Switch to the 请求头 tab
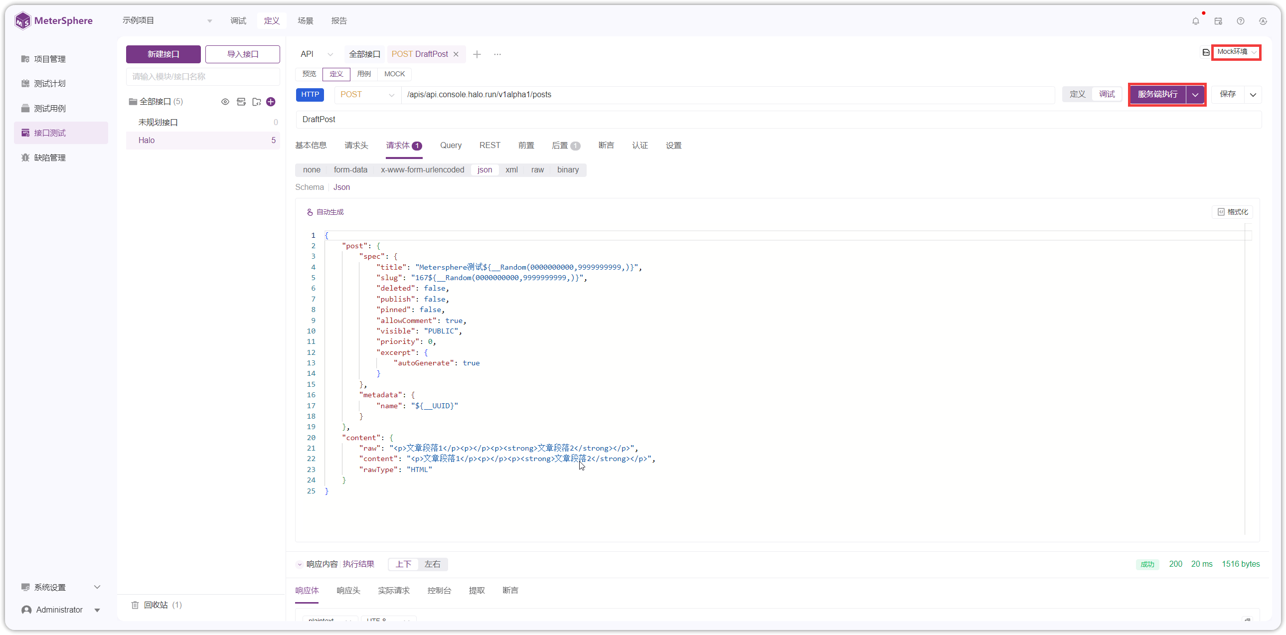The image size is (1286, 635). tap(356, 146)
